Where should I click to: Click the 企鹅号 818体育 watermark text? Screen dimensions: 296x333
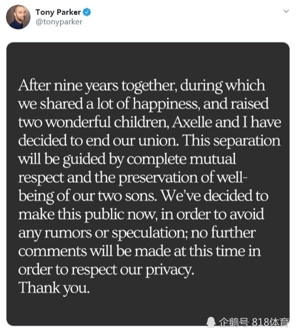pyautogui.click(x=253, y=322)
